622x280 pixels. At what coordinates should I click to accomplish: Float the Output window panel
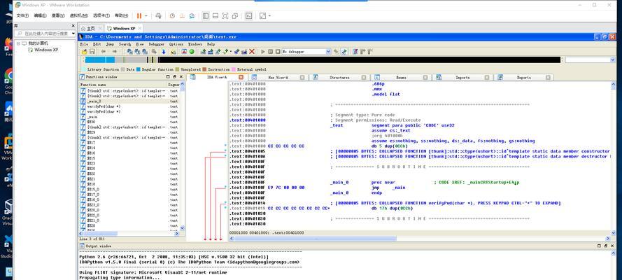pos(606,246)
